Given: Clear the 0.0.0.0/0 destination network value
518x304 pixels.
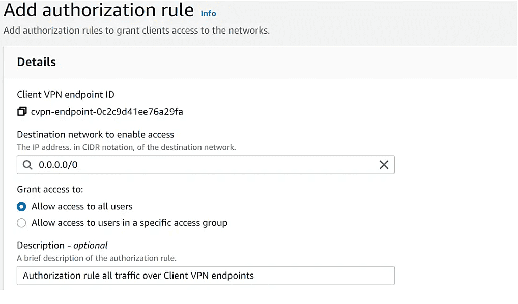Looking at the screenshot, I should (384, 165).
